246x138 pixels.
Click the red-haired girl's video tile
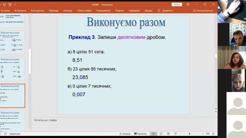coord(232,58)
